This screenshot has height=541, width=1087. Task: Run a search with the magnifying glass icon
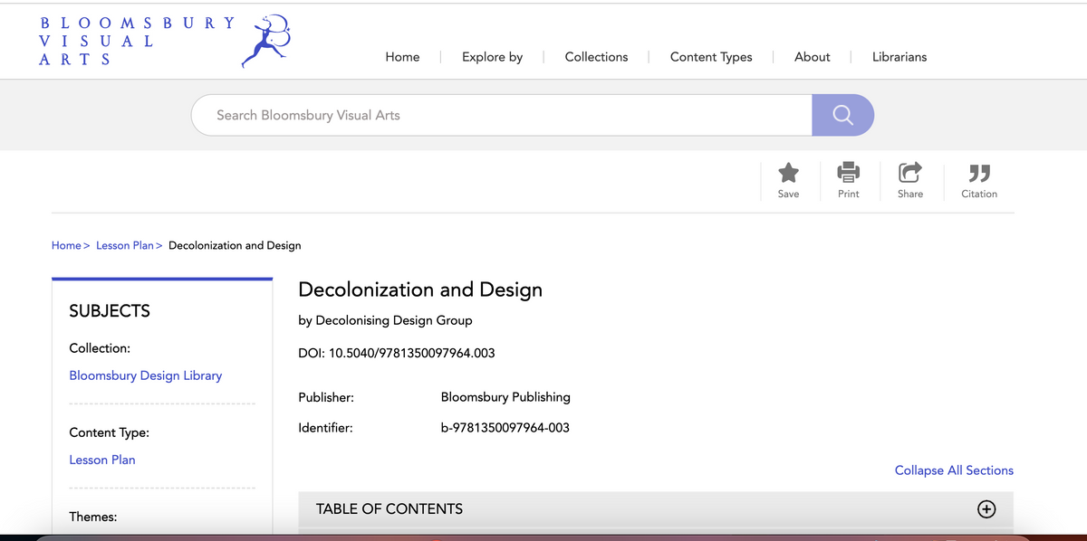click(x=842, y=115)
